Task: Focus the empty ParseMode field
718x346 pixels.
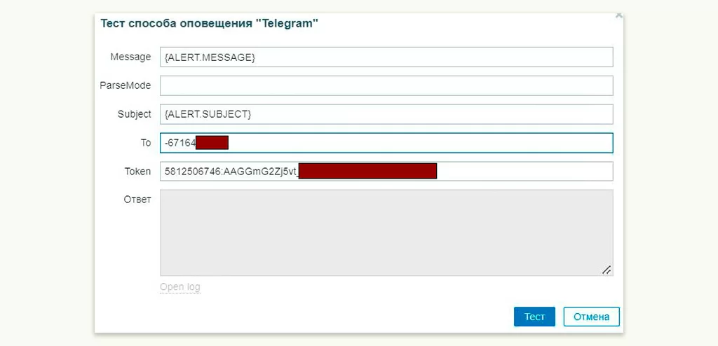Action: [386, 85]
